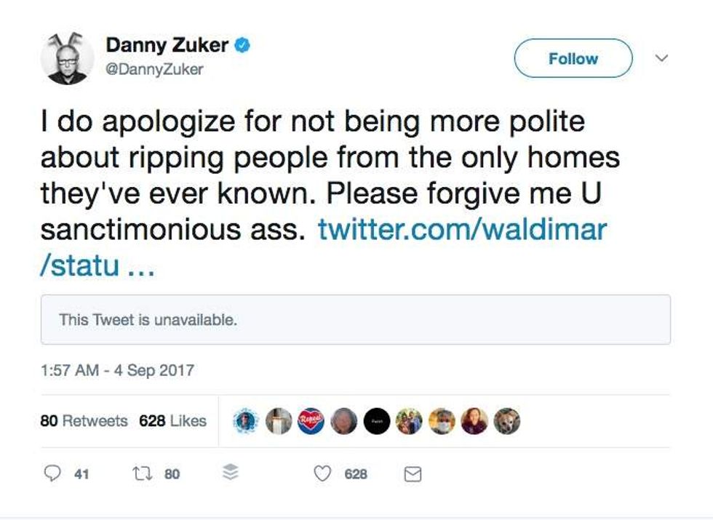Retweet using the arrows icon
The height and width of the screenshot is (520, 713).
click(141, 474)
